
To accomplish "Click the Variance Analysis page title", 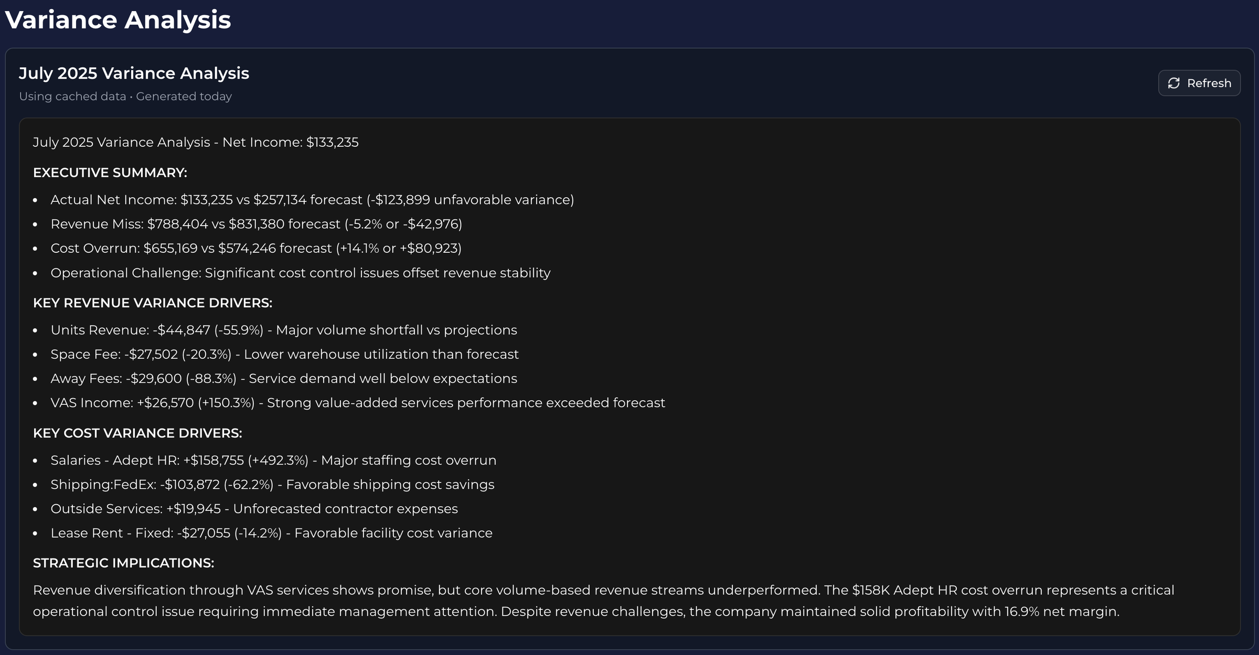I will 118,20.
